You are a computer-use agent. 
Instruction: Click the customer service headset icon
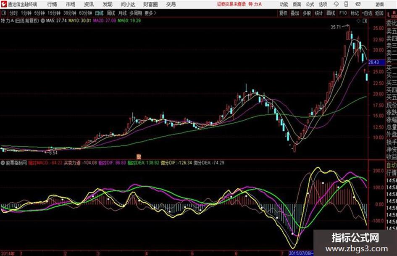point(336,4)
